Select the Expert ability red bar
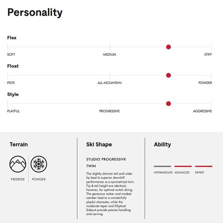Viewport: 223px width, 223px height. (x=204, y=166)
